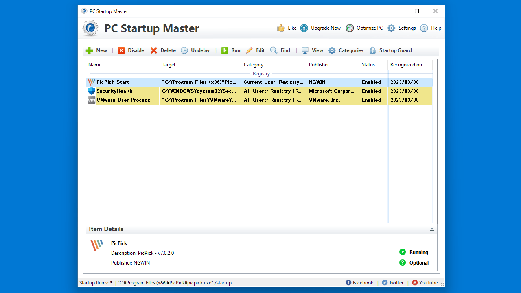Click Enabled status of VMware row
Viewport: 521px width, 293px height.
tap(373, 100)
